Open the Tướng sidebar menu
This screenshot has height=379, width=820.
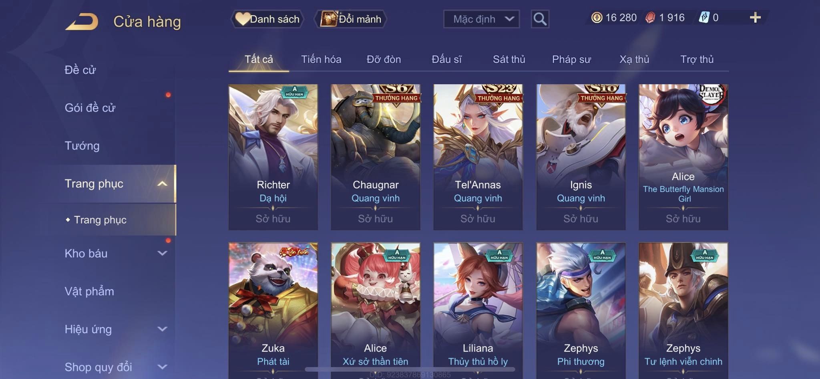tap(82, 146)
